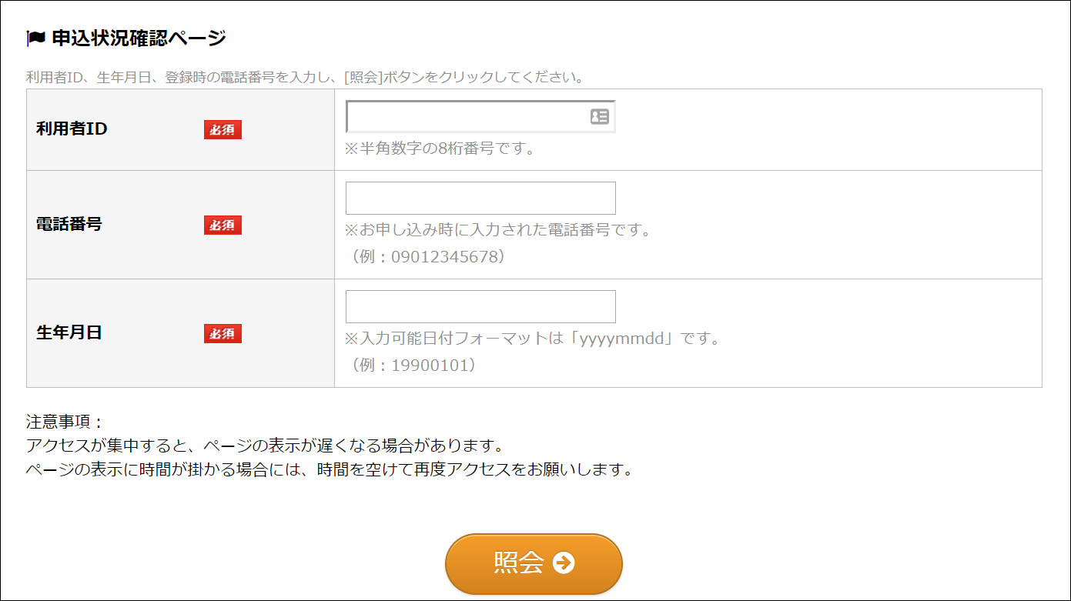Click the red 必須 badge next to 電話番号
Image resolution: width=1071 pixels, height=601 pixels.
click(223, 225)
